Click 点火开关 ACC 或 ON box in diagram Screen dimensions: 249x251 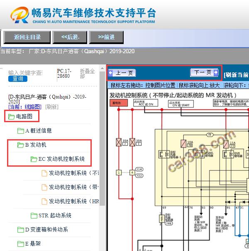(146, 103)
